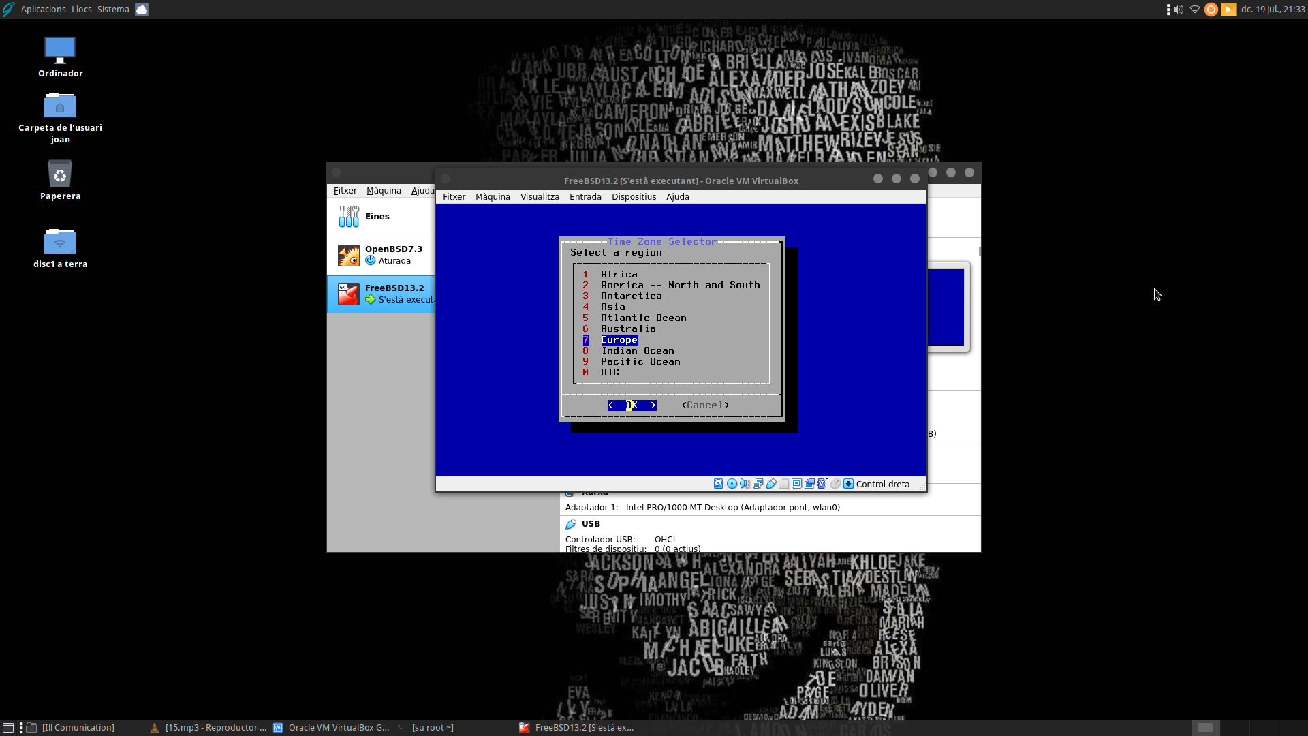Click the VM preview thumbnail in Manager
Viewport: 1308px width, 736px height.
coord(946,307)
